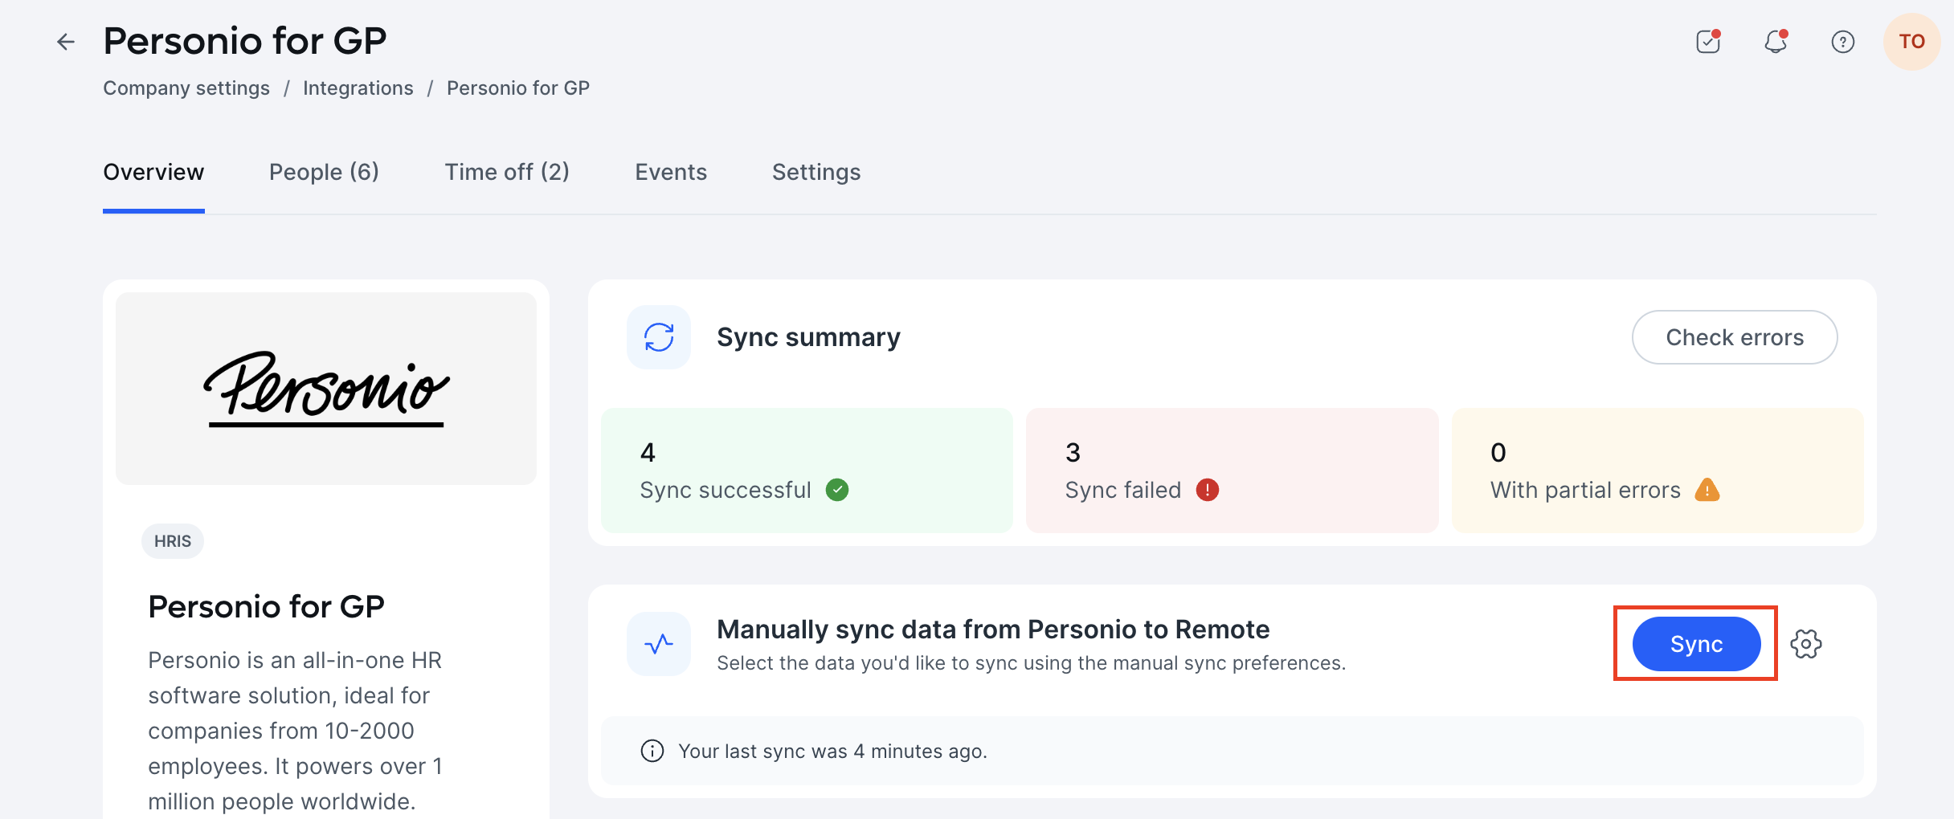Switch to the Time off (2) tab
This screenshot has height=819, width=1954.
click(507, 172)
